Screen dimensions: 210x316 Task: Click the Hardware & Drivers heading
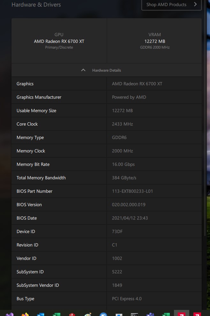(36, 4)
